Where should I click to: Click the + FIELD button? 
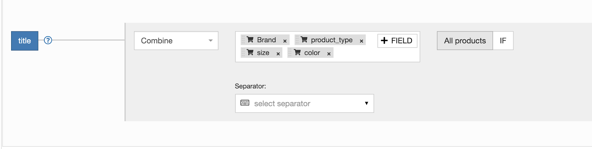click(x=397, y=41)
